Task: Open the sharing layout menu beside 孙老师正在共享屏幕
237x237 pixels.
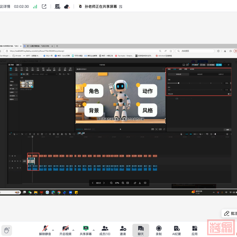Action: tap(121, 6)
